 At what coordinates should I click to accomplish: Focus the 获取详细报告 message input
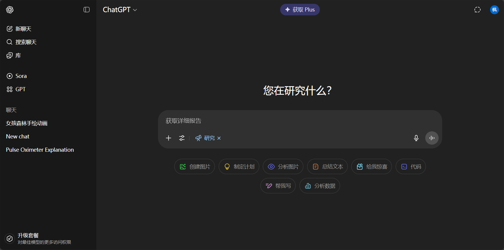(299, 121)
